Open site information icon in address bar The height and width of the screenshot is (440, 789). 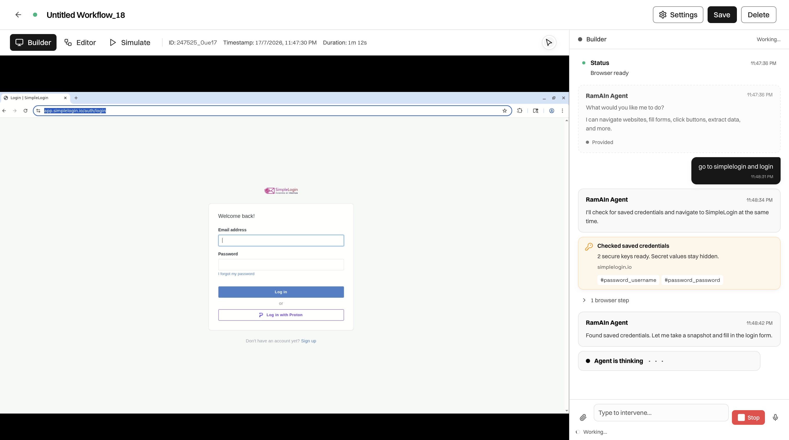[x=38, y=111]
